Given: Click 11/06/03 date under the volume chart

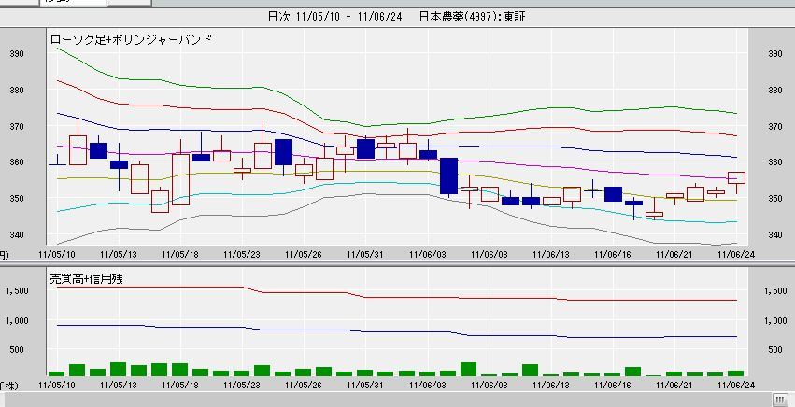Looking at the screenshot, I should pyautogui.click(x=428, y=386).
